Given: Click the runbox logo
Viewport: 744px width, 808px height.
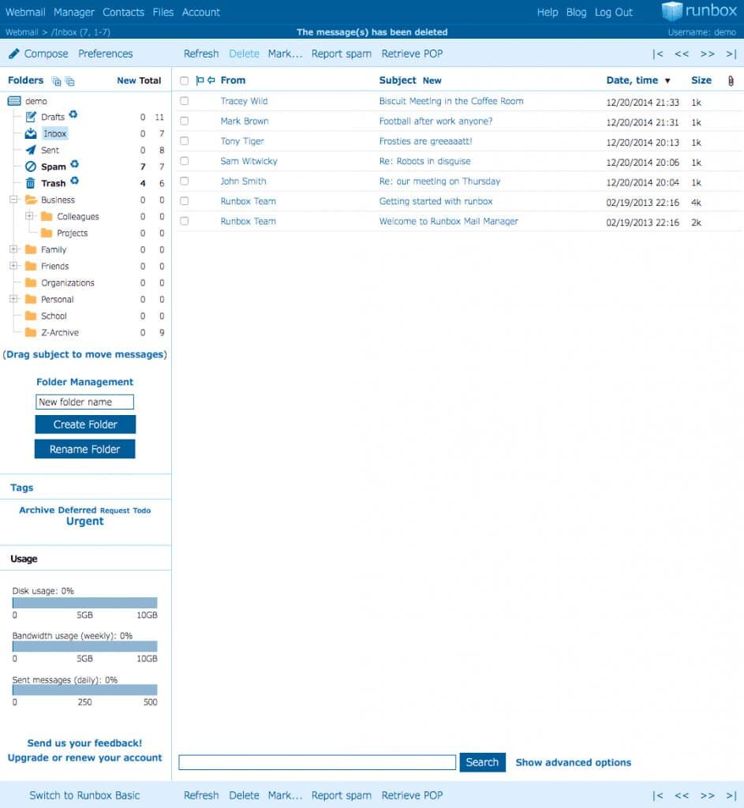Looking at the screenshot, I should click(699, 11).
